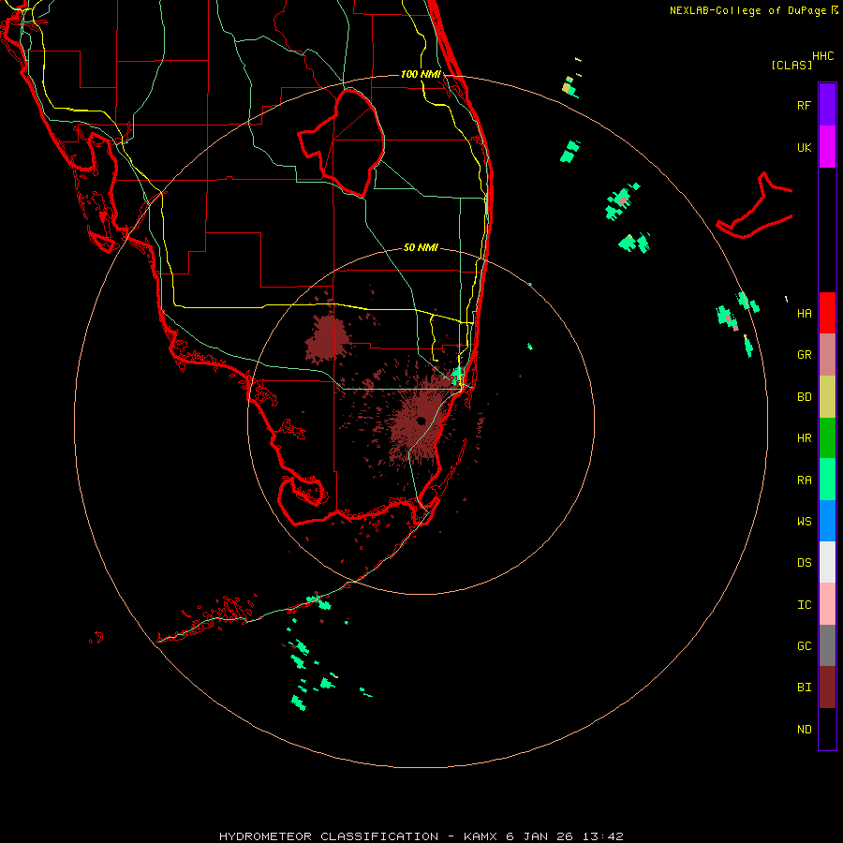Click the HHC product label
The width and height of the screenshot is (843, 843).
click(822, 56)
